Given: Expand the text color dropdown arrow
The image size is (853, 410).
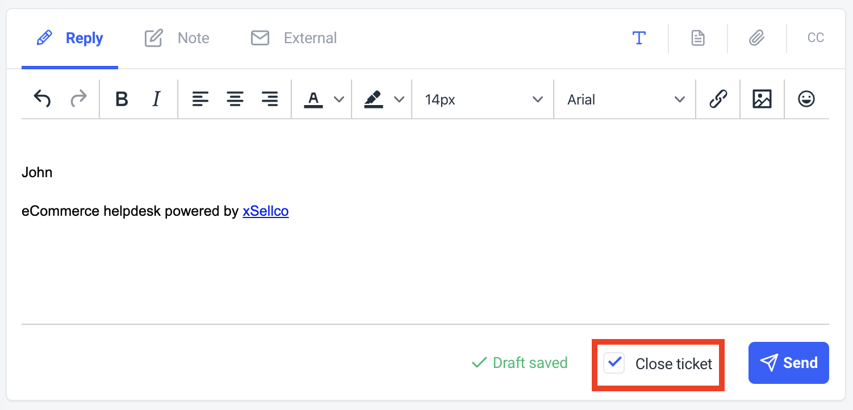Looking at the screenshot, I should (x=339, y=99).
